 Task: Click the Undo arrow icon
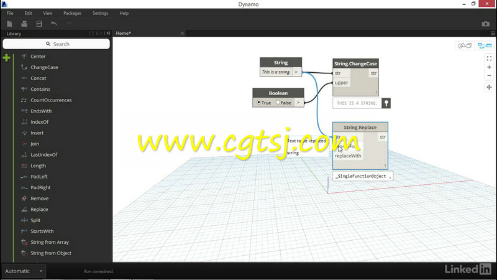click(x=54, y=24)
